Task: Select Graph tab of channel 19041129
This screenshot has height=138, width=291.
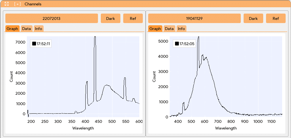Action: click(x=155, y=28)
